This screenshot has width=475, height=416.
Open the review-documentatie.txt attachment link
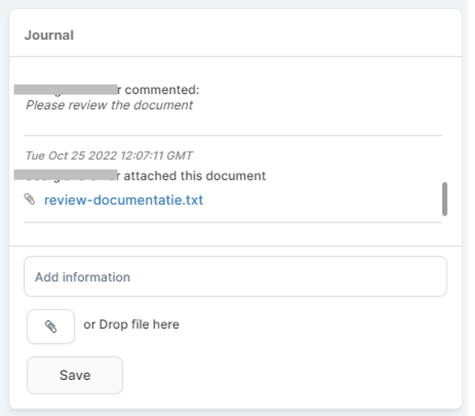click(x=123, y=200)
